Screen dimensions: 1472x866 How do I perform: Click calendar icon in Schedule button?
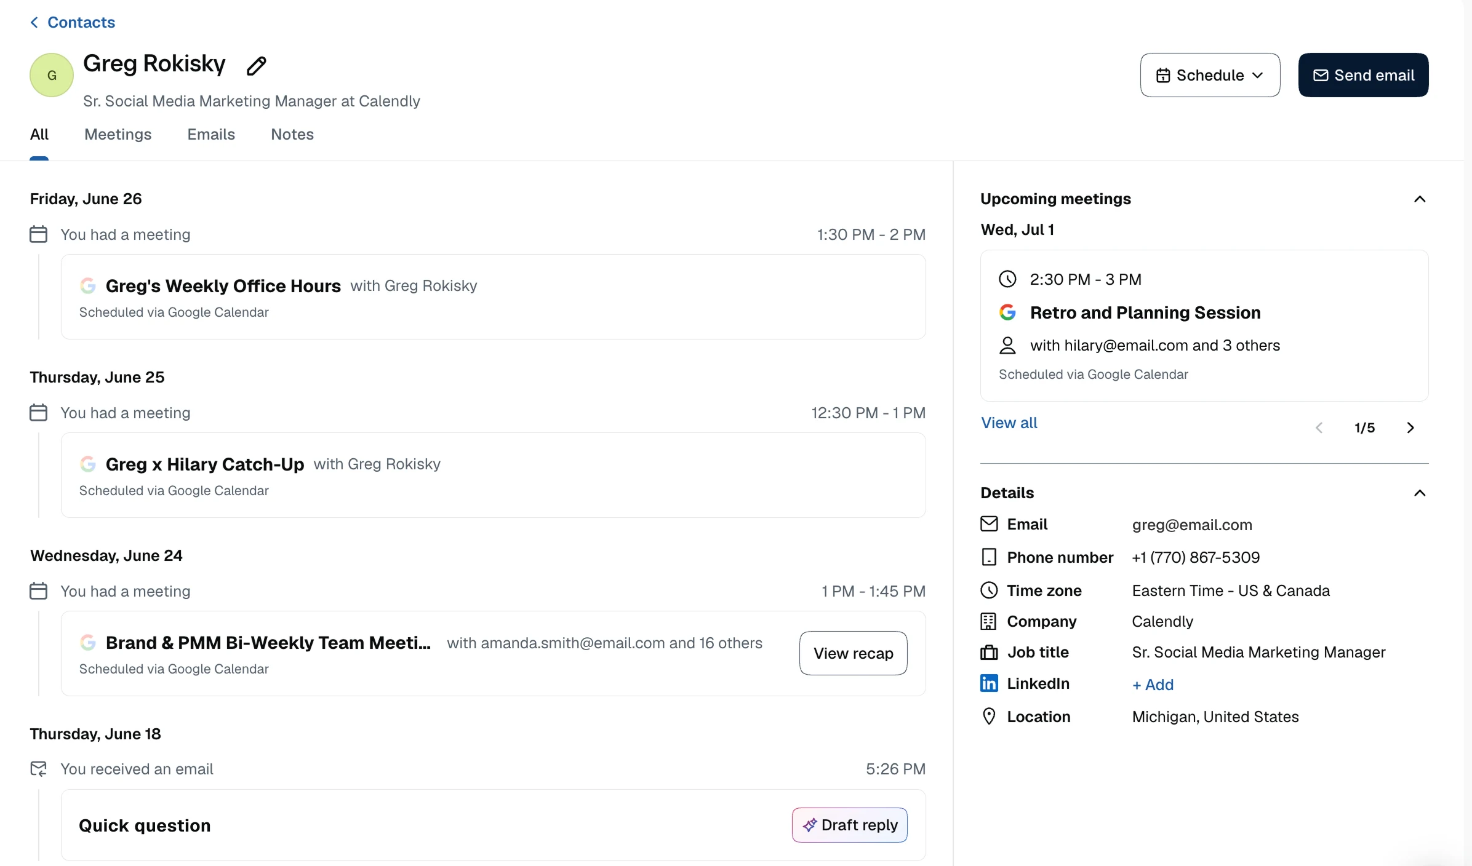[x=1163, y=75]
